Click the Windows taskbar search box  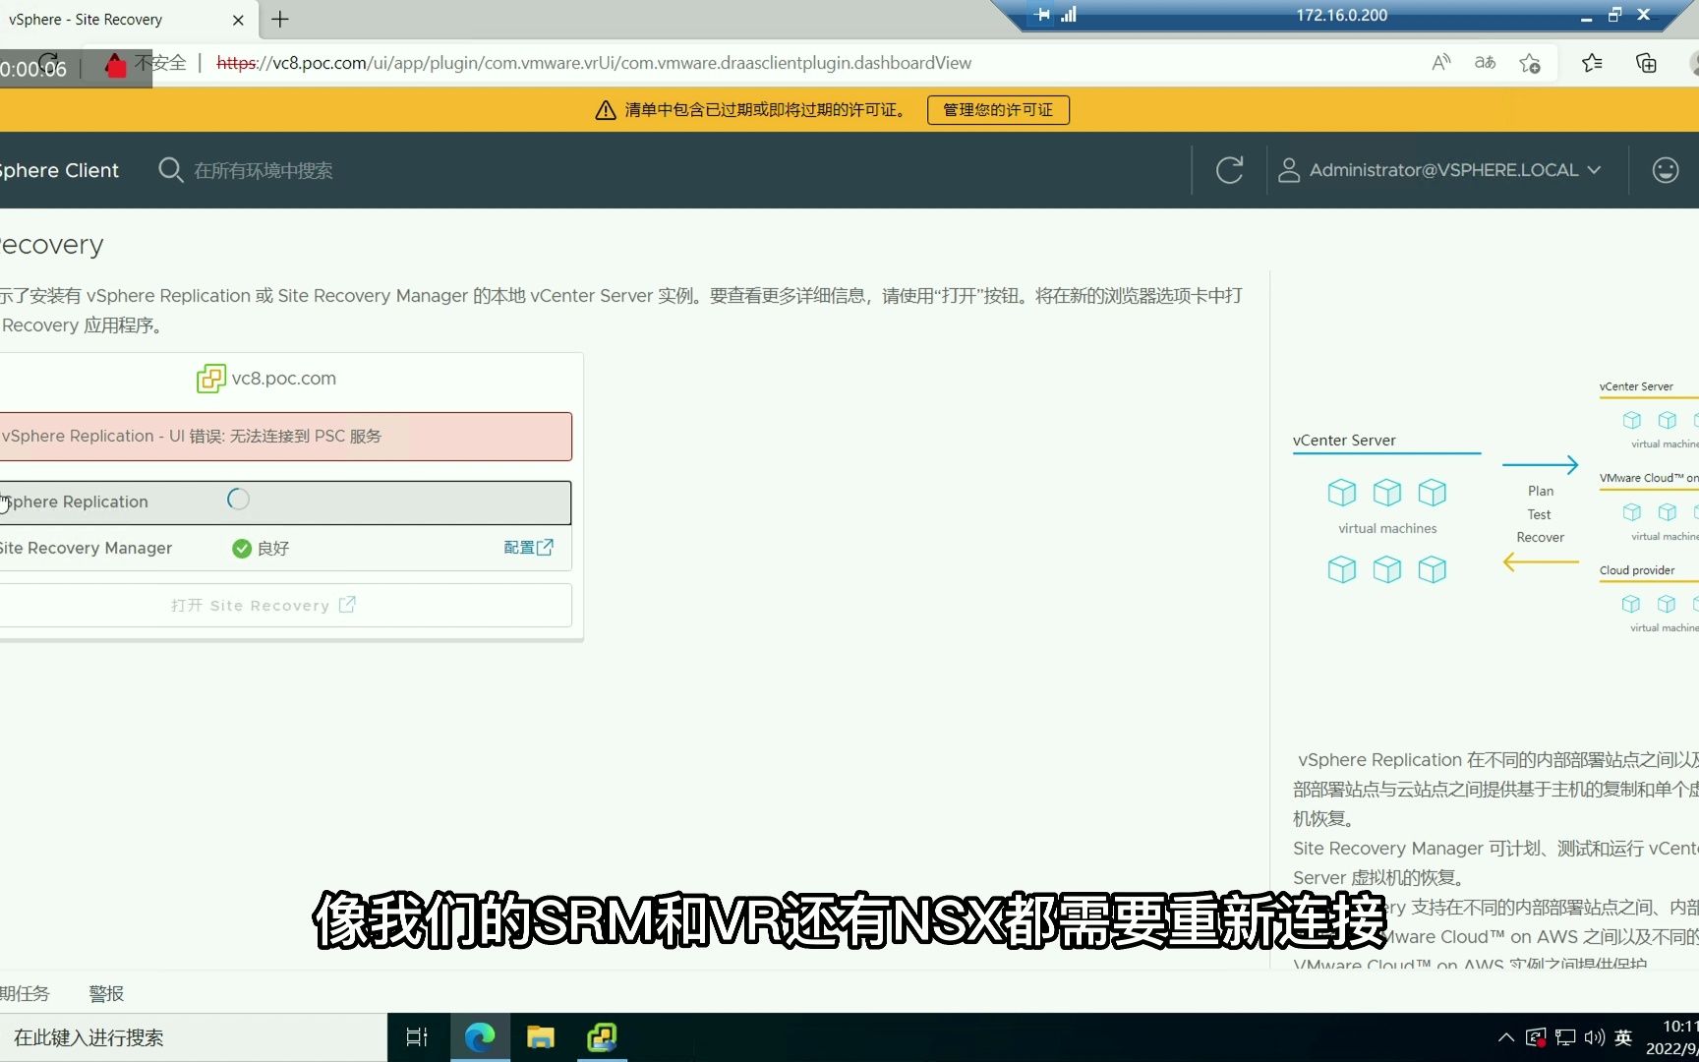pos(194,1037)
